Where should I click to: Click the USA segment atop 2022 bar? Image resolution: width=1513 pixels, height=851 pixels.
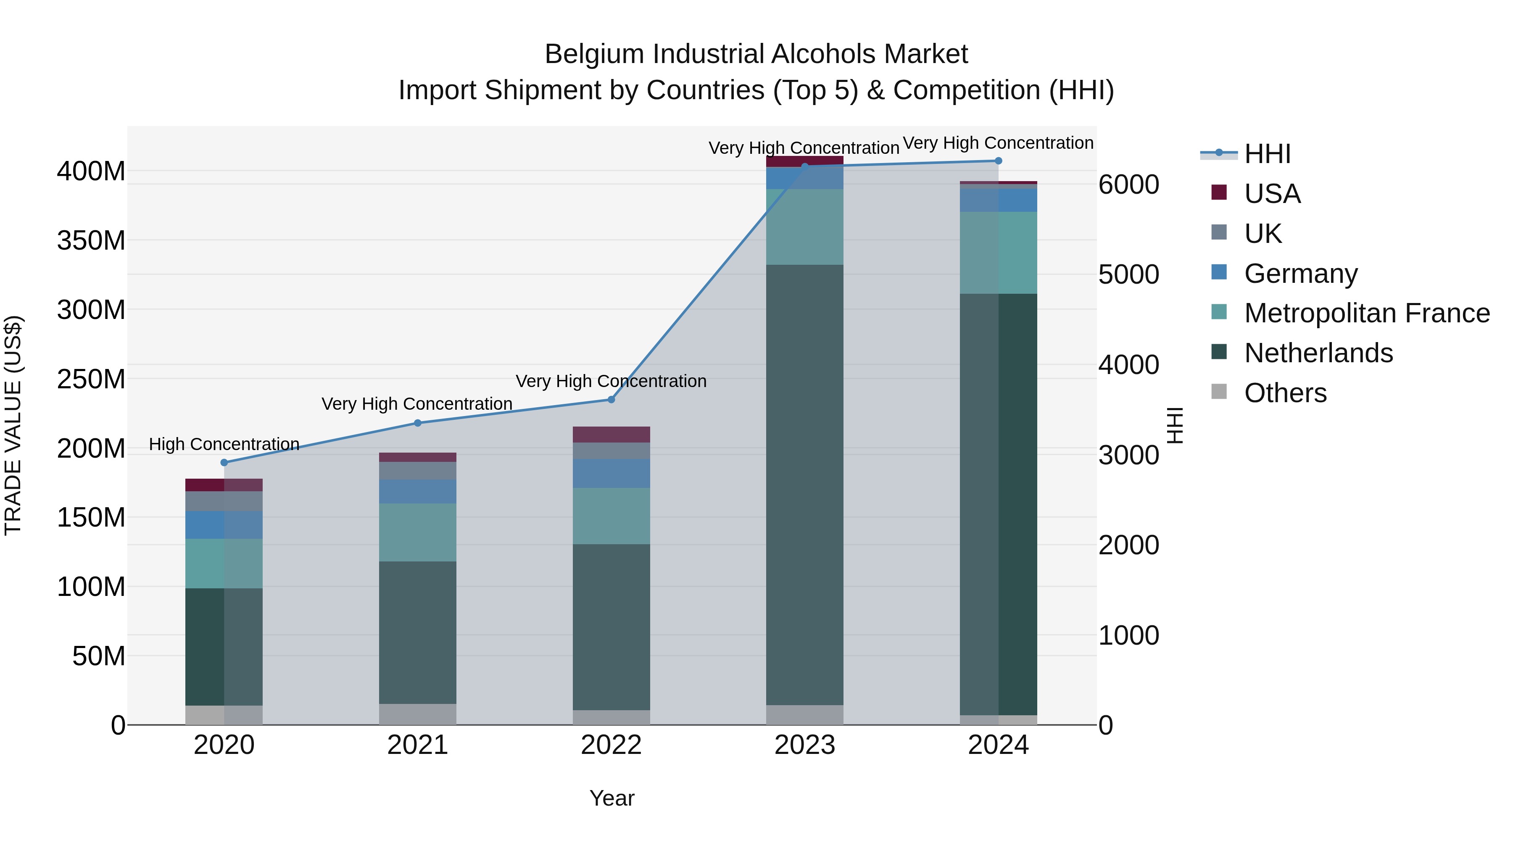612,435
